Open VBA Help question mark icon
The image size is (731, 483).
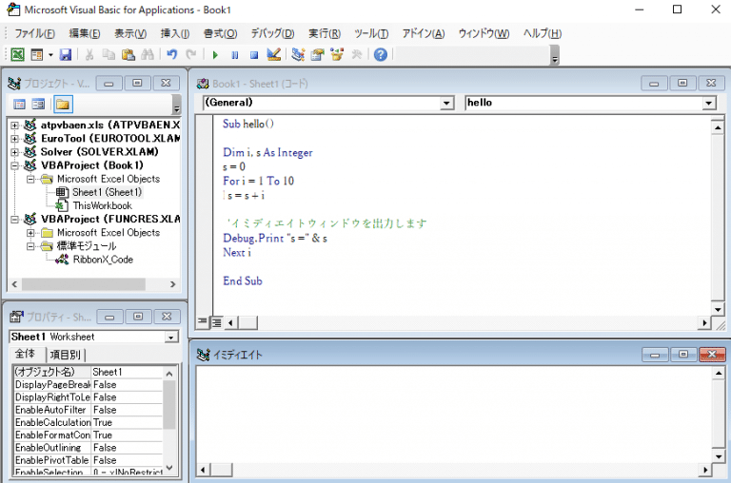[381, 54]
